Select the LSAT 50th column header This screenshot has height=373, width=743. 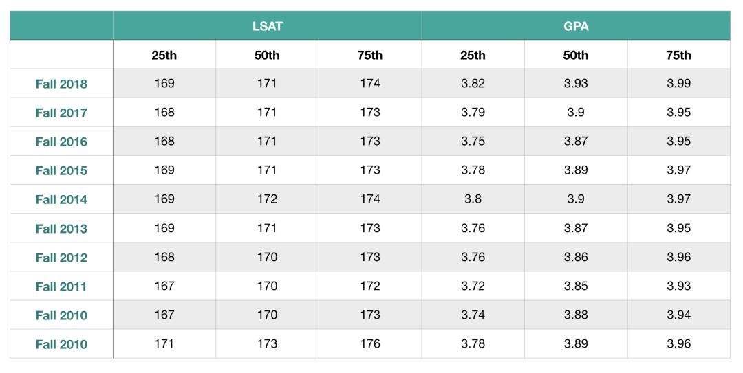pos(267,55)
